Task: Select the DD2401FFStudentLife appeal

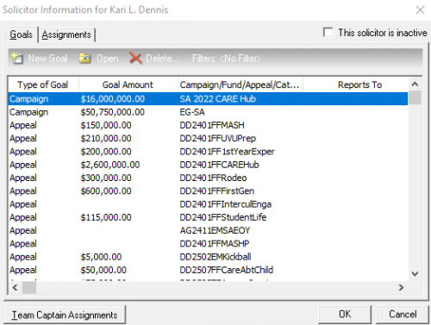Action: pyautogui.click(x=208, y=217)
